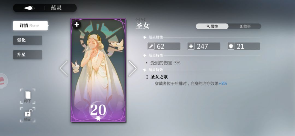Tap the star icon below the 20 on the card
Screen dimensions: 295x136
[98, 118]
